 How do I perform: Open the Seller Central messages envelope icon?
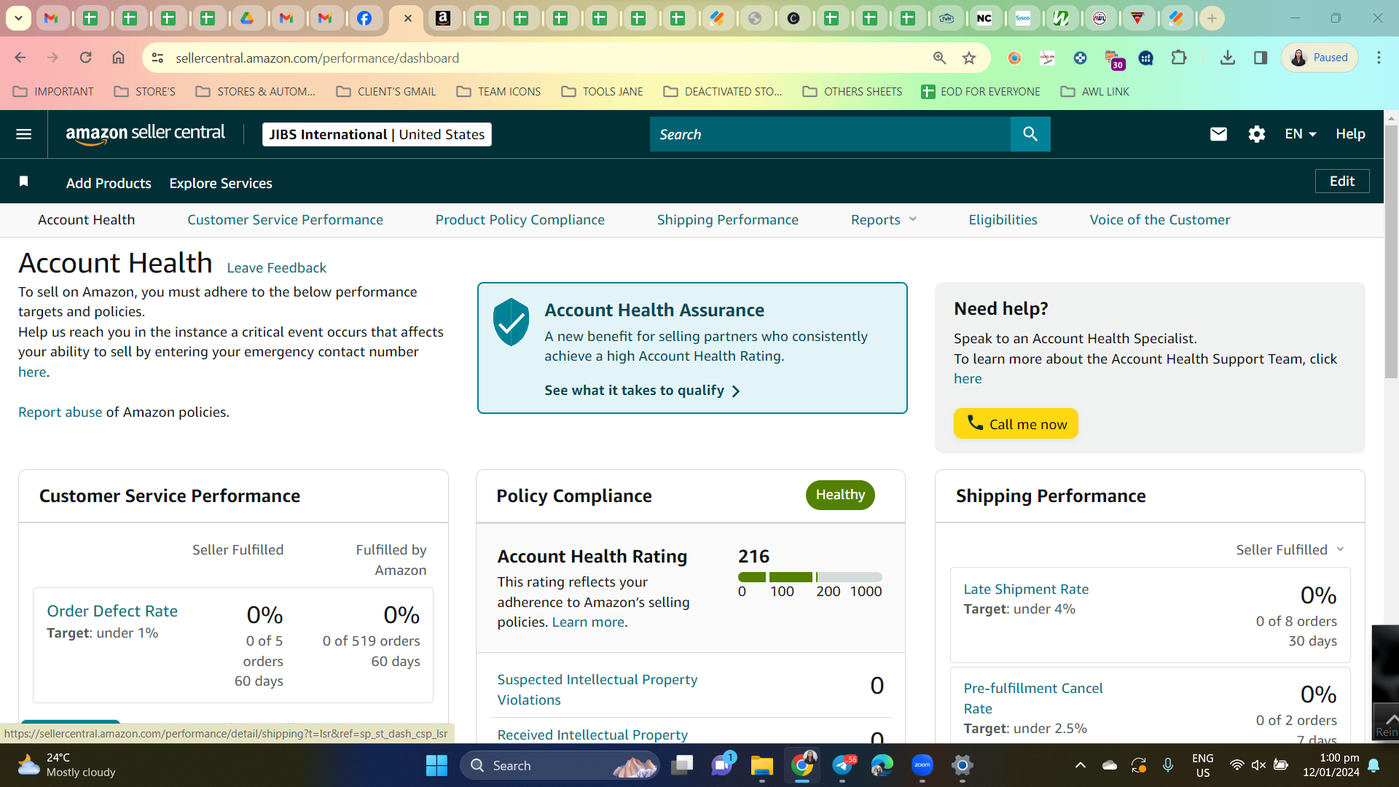[1218, 134]
